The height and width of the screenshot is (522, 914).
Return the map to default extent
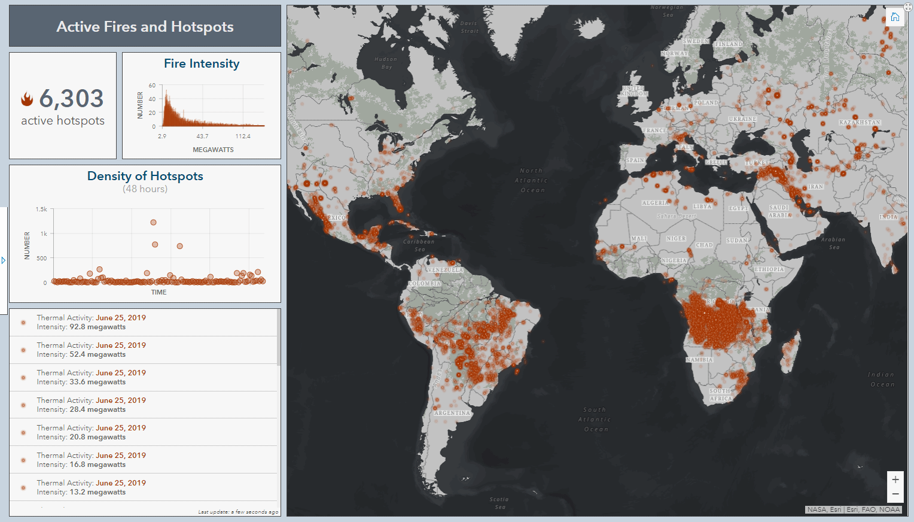point(895,16)
